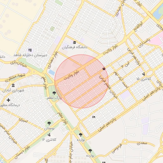The height and width of the screenshot is (163, 163).
Task: Select the فردوسی street label
Action: tap(117, 148)
